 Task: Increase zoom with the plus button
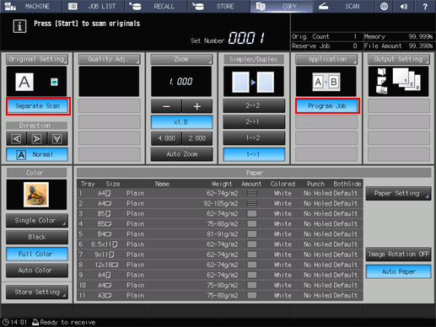point(196,106)
